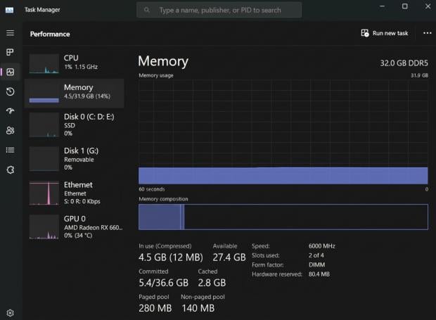This screenshot has width=436, height=320.
Task: Click the search magnifier icon
Action: tap(147, 10)
